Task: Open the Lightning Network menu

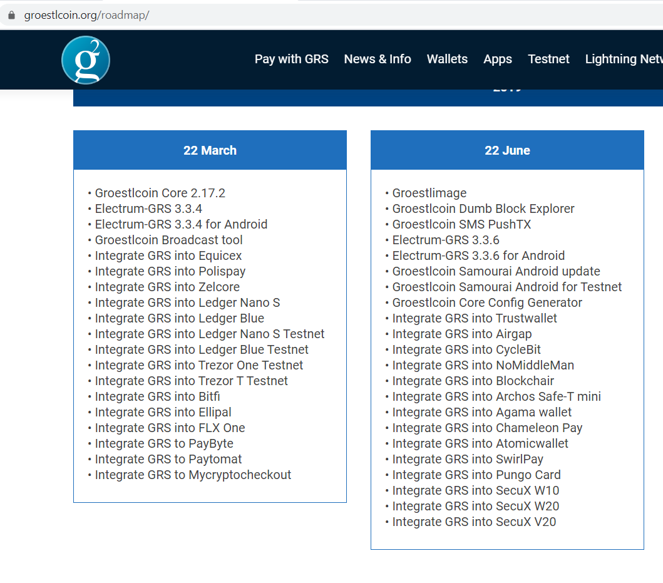Action: point(624,59)
